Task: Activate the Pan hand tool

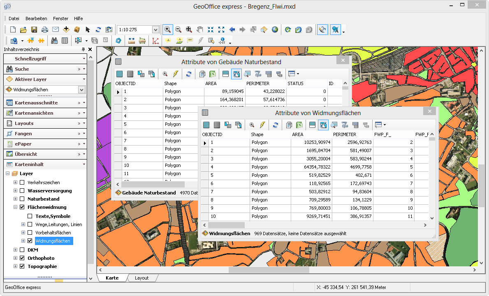Action: point(199,30)
